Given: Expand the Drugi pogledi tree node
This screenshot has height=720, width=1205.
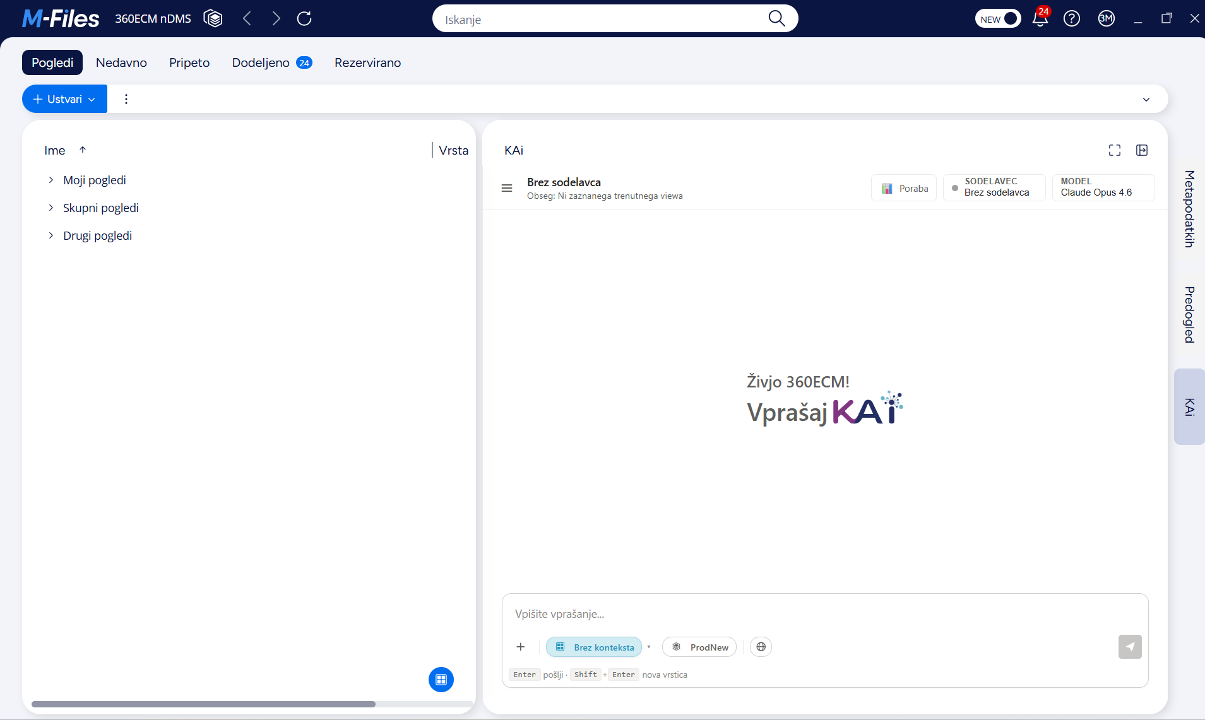Looking at the screenshot, I should pos(51,236).
